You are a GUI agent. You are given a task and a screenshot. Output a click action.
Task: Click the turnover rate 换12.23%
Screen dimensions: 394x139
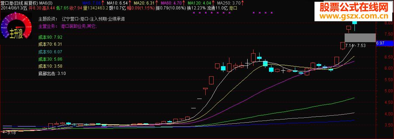tap(196, 8)
